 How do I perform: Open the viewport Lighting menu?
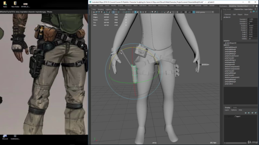click(x=108, y=10)
